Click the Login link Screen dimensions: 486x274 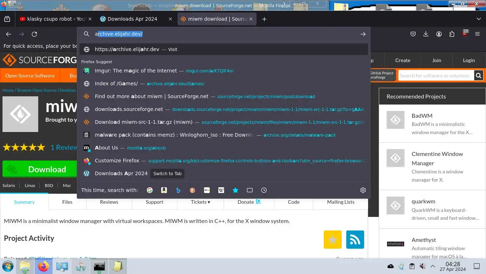[x=469, y=60]
